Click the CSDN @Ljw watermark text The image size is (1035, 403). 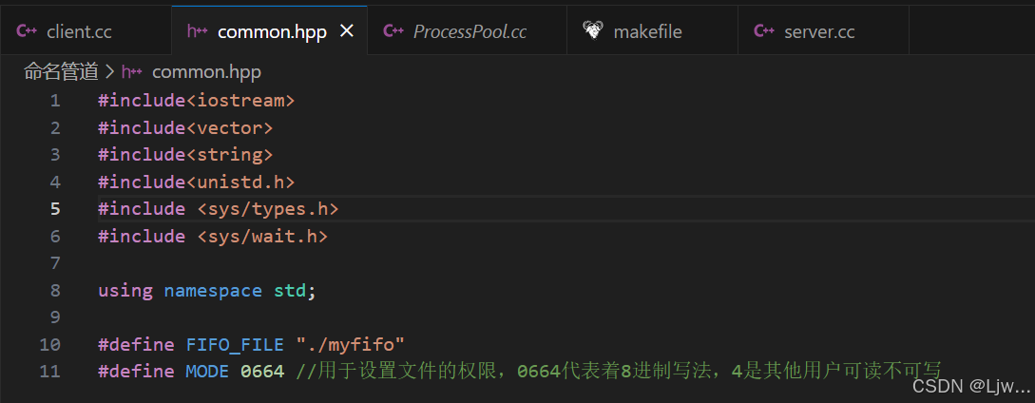click(x=971, y=385)
